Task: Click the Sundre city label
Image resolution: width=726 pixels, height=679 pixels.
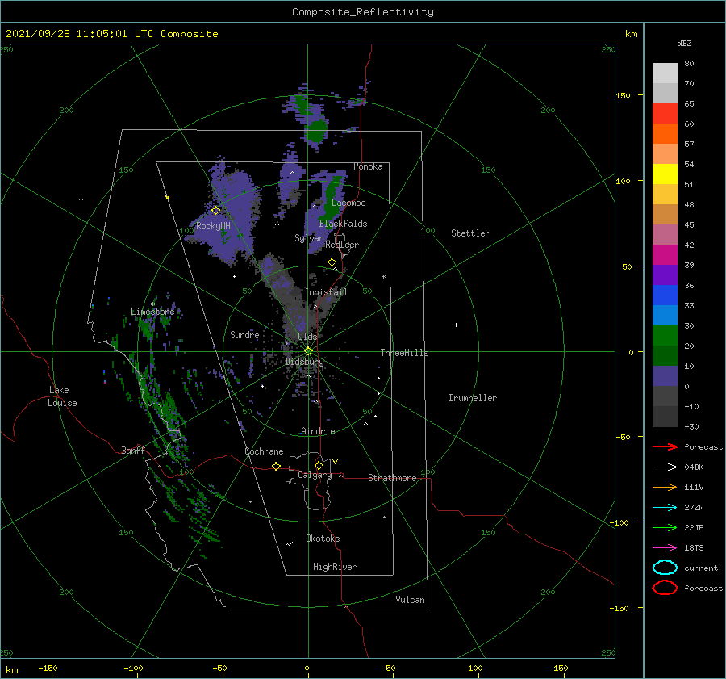Action: click(244, 335)
